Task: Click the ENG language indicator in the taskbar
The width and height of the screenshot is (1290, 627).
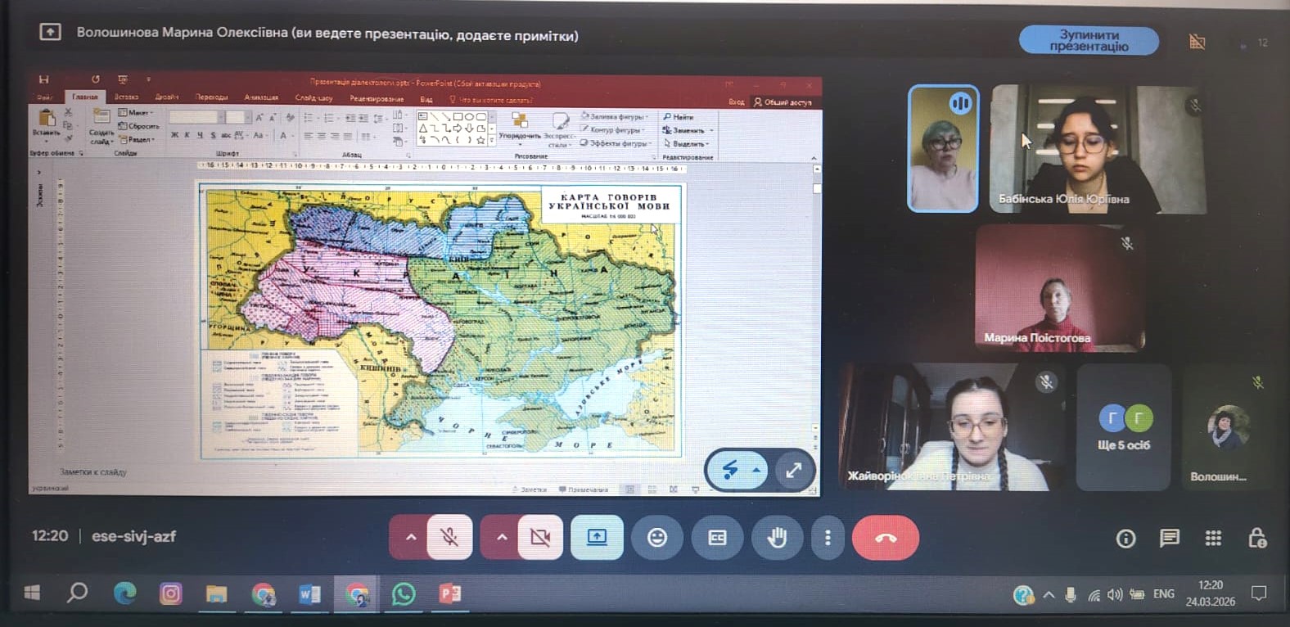Action: 1163,594
